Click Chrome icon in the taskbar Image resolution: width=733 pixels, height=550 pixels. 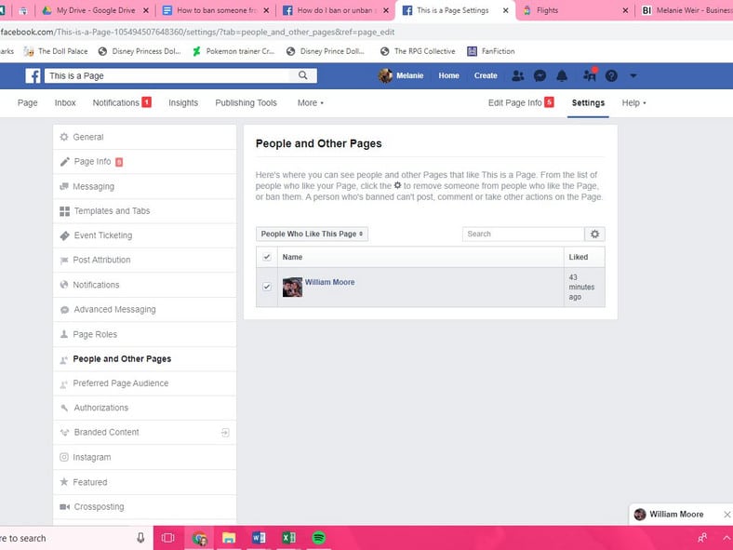(200, 538)
